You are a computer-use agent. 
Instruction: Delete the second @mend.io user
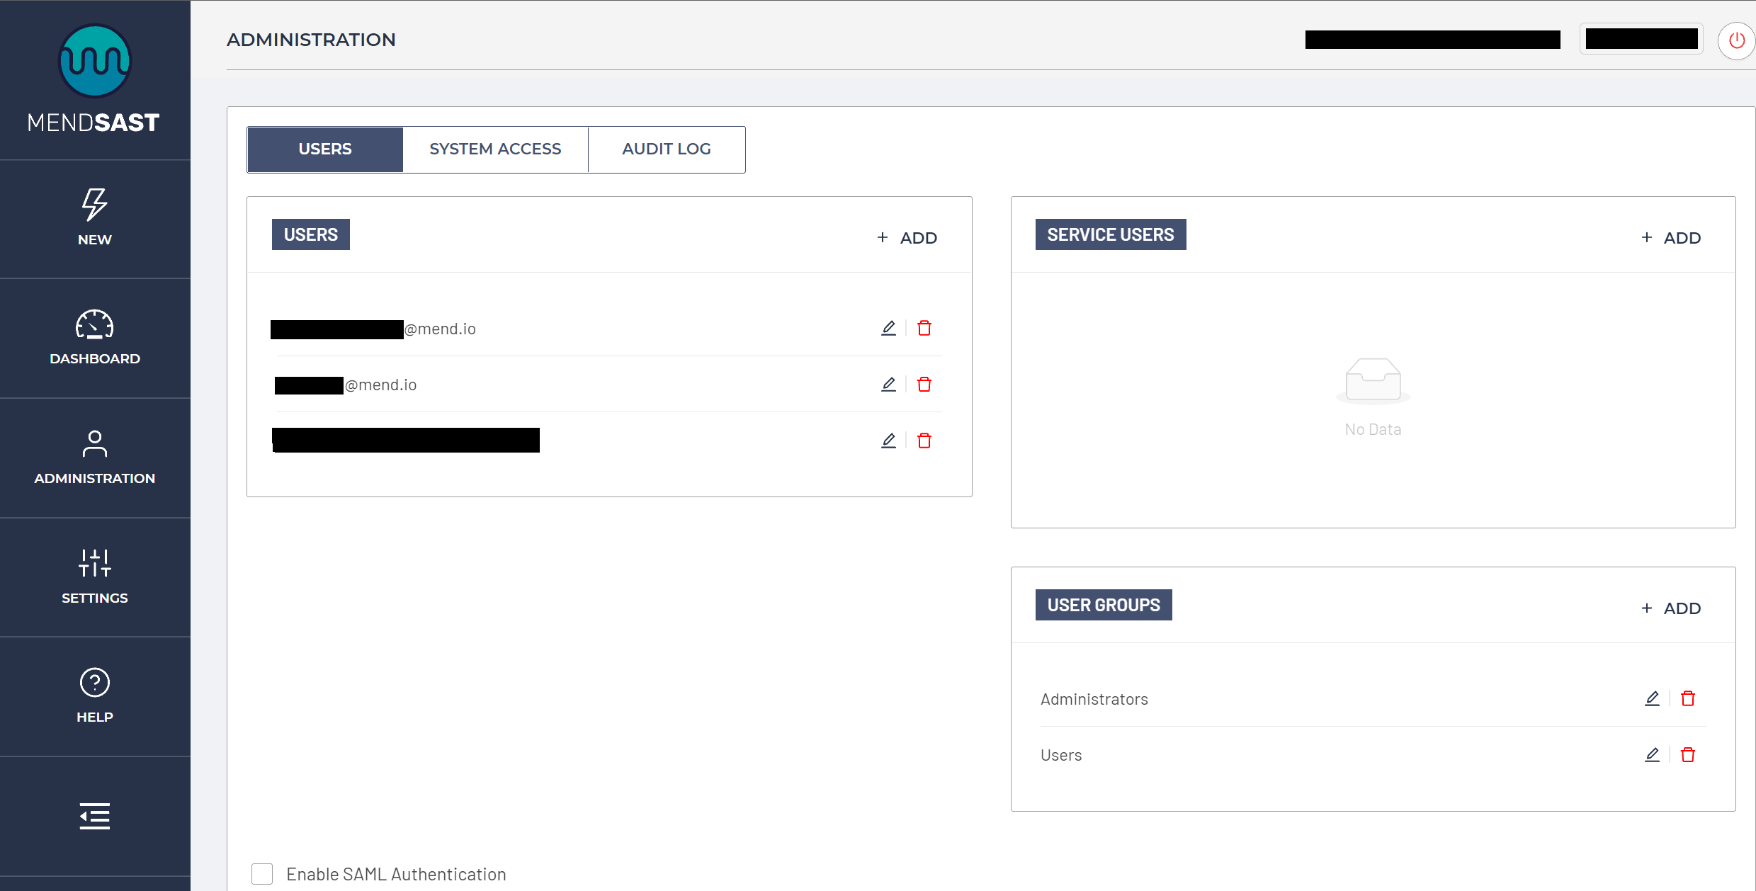(924, 385)
